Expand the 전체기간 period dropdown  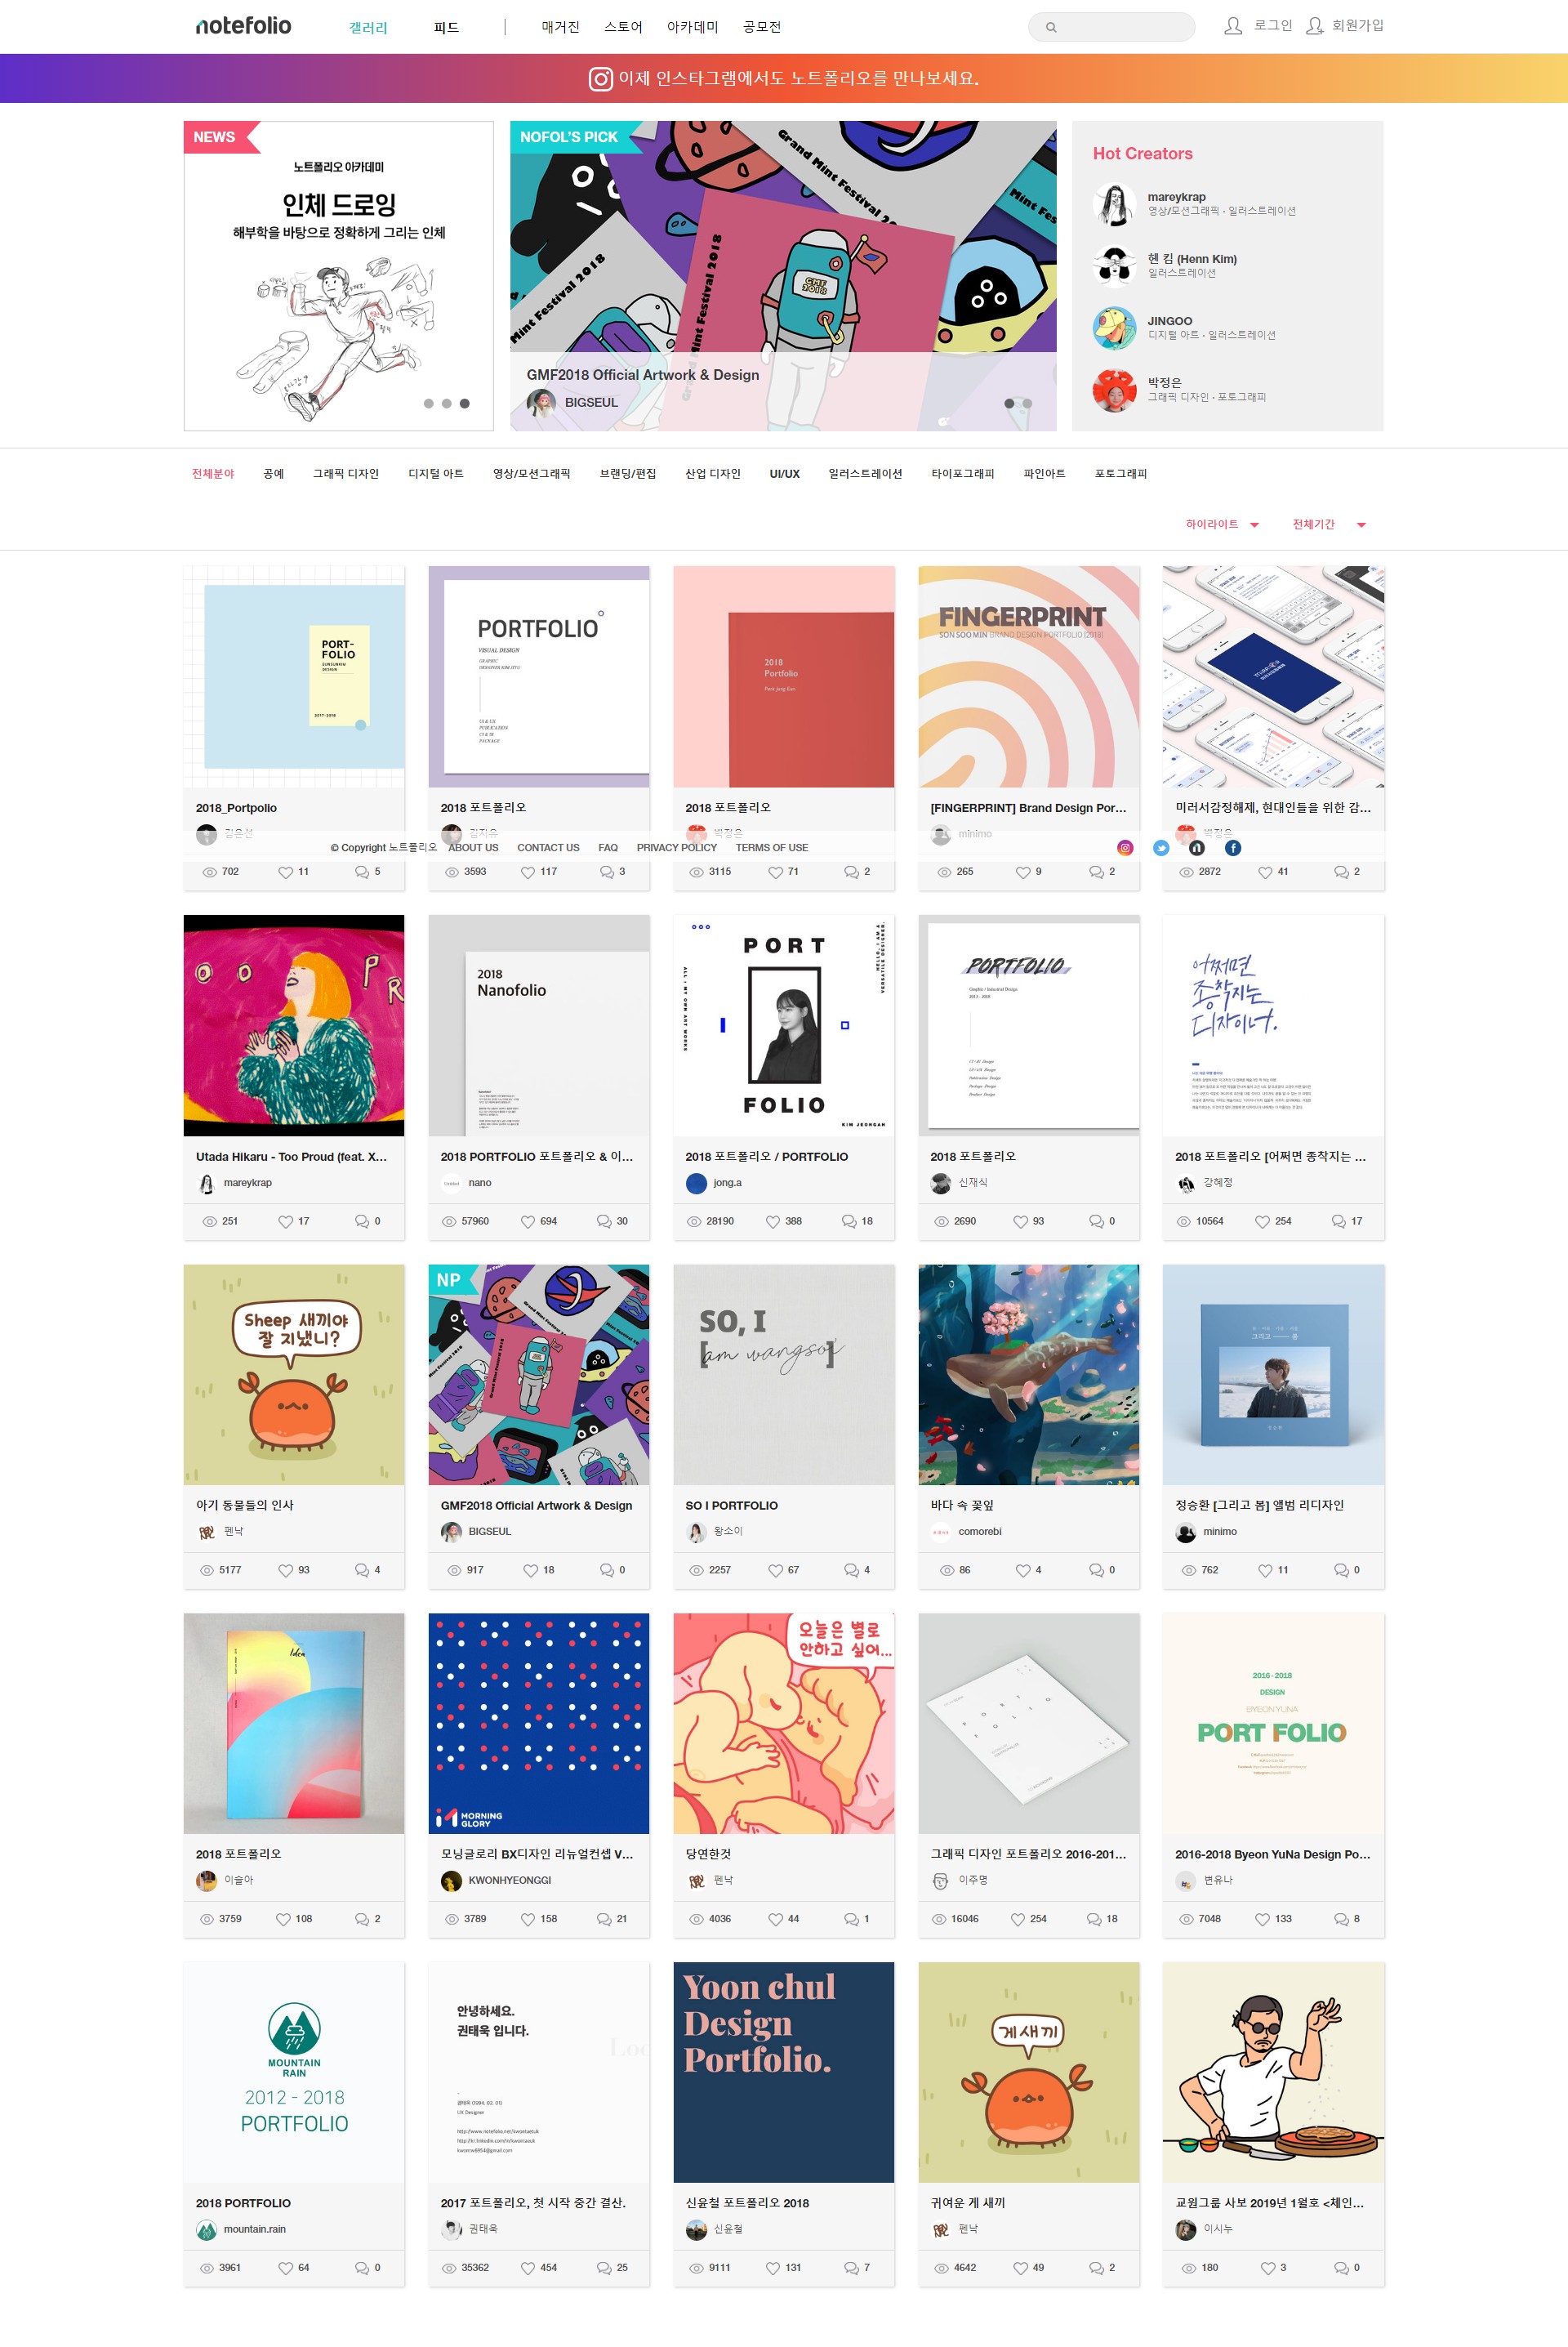point(1329,524)
